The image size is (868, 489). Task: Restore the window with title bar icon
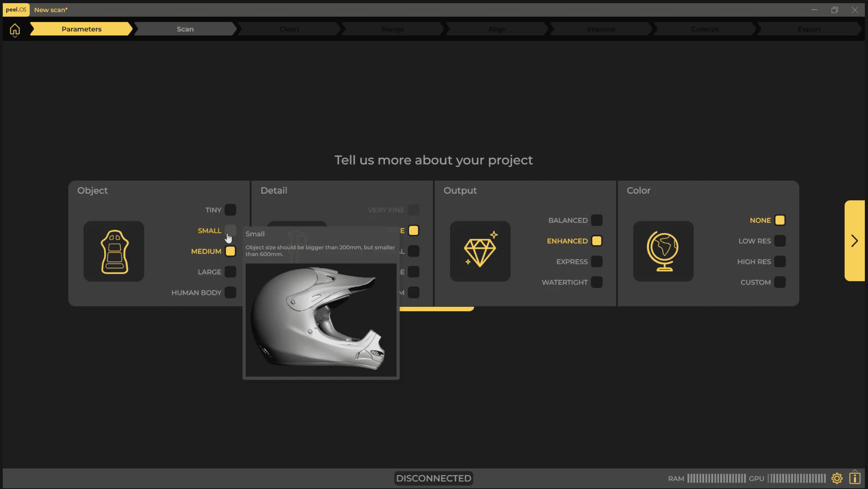click(834, 10)
